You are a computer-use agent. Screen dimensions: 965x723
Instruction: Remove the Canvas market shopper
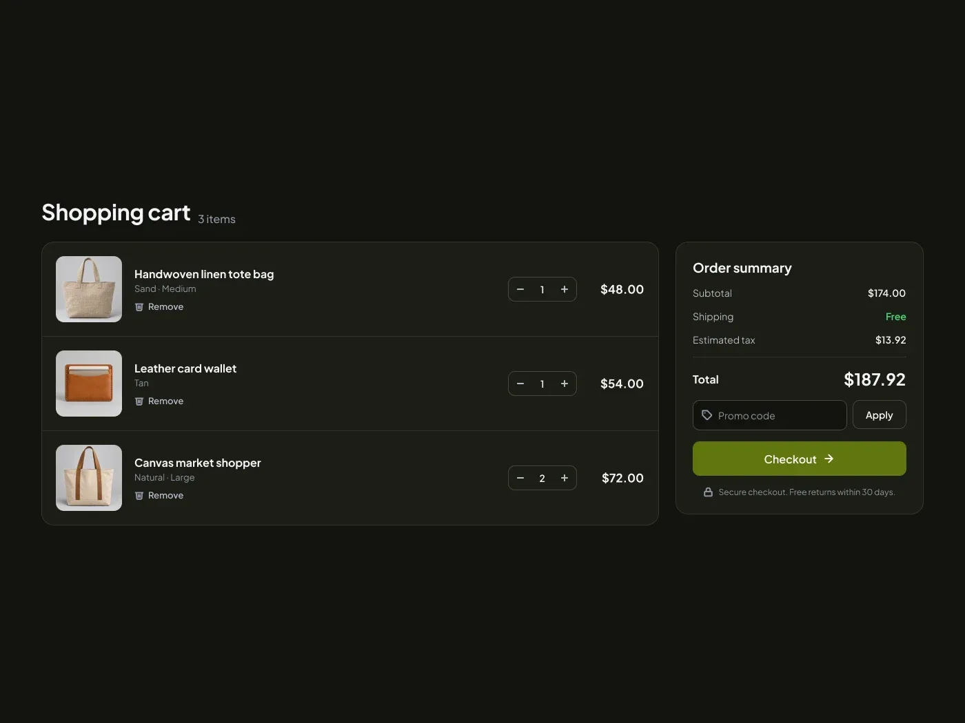click(159, 496)
